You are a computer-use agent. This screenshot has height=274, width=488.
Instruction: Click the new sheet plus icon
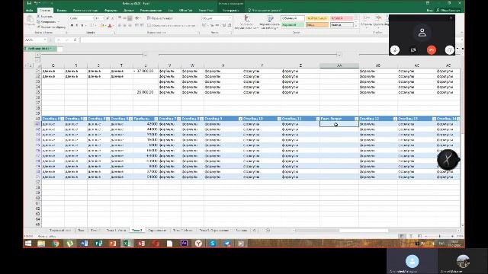[268, 230]
